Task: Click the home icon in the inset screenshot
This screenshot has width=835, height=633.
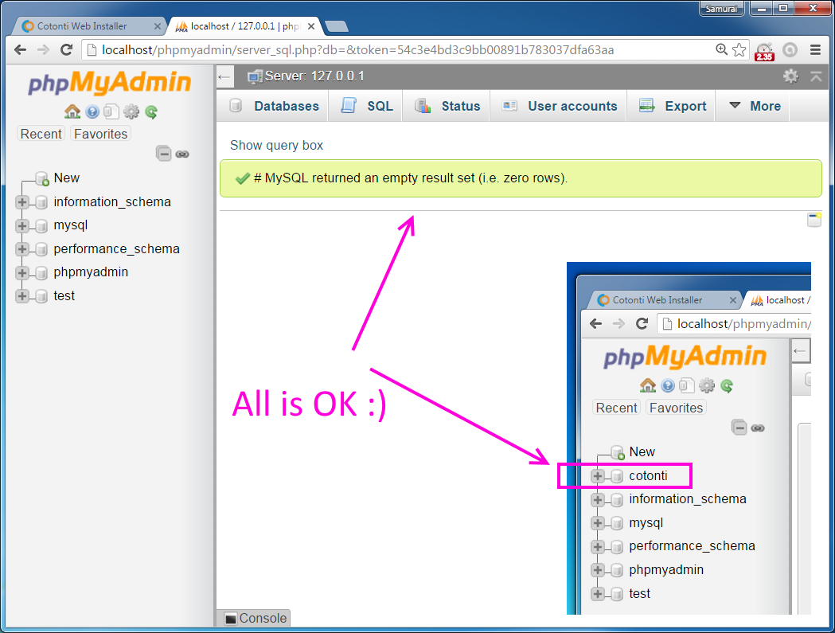Action: 648,385
